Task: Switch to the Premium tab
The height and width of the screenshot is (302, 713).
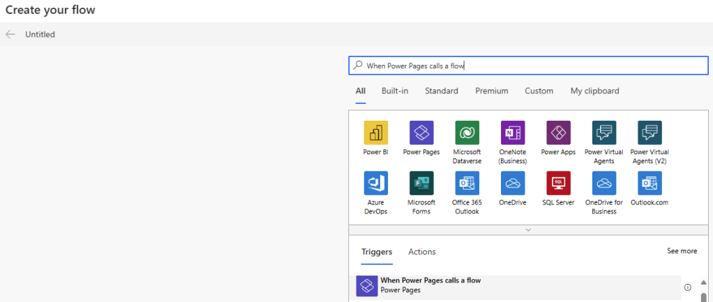Action: point(492,91)
